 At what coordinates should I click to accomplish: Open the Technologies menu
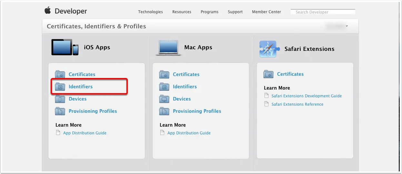[x=150, y=12]
